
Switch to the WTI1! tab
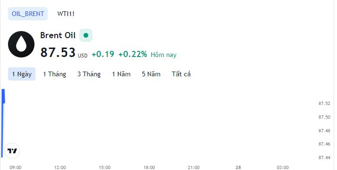(66, 14)
